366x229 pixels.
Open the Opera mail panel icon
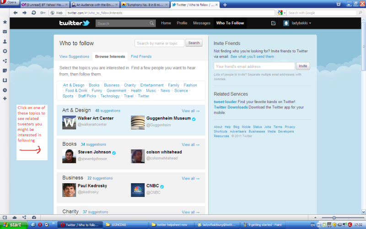[5, 32]
